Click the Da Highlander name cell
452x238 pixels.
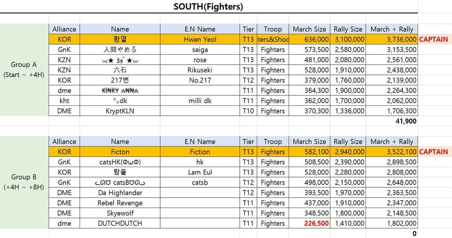(120, 193)
